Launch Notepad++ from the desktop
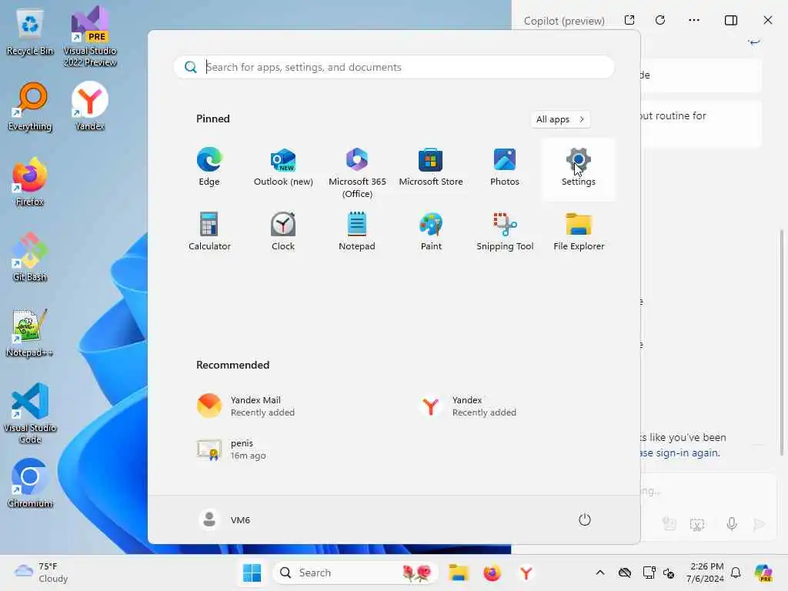This screenshot has height=591, width=788. tap(30, 332)
